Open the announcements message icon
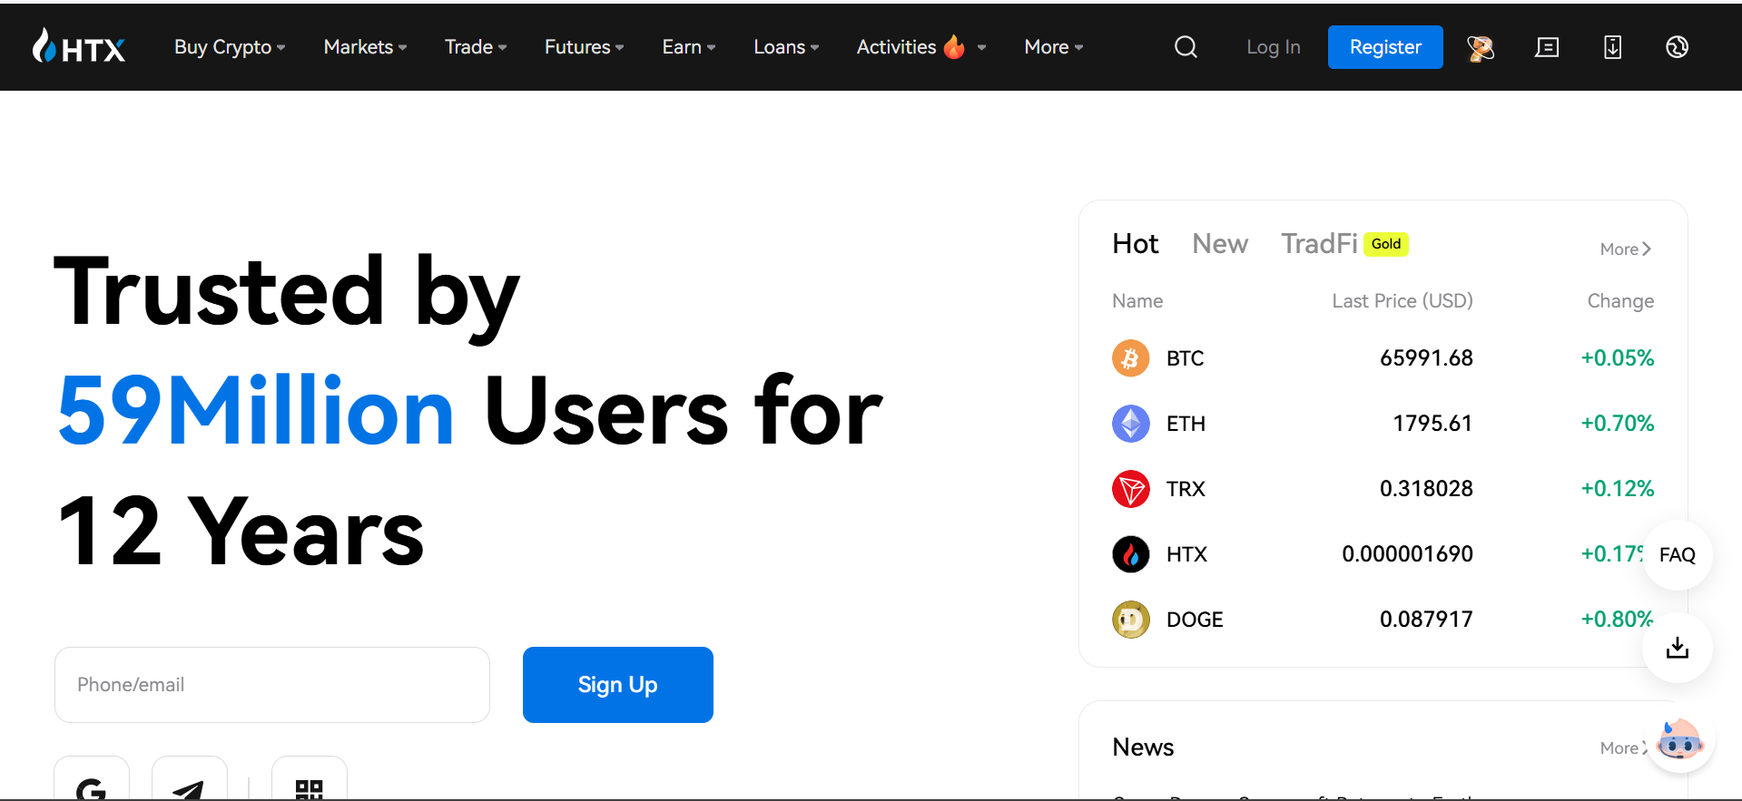 (1547, 47)
